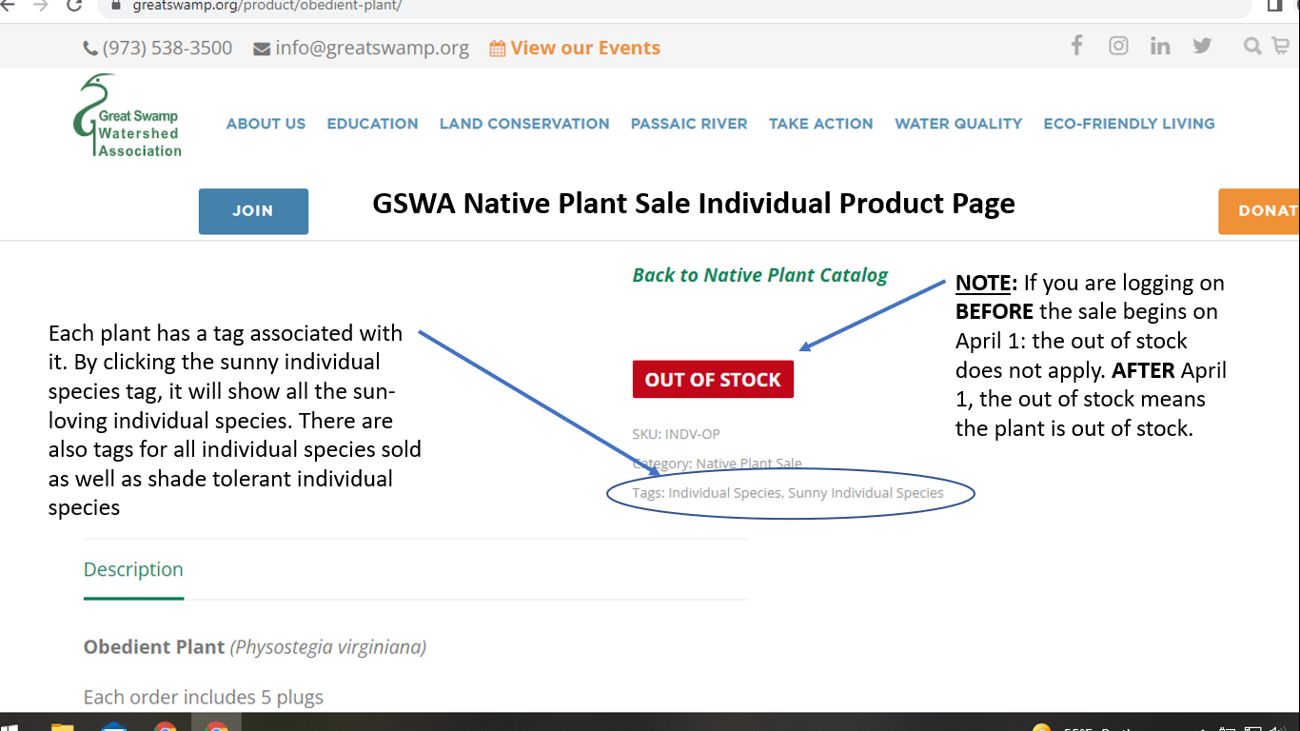The height and width of the screenshot is (731, 1300).
Task: Select the Description tab
Action: coord(133,569)
